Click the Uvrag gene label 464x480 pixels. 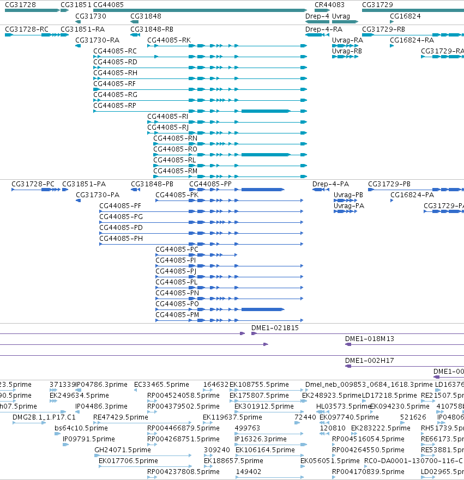341,16
